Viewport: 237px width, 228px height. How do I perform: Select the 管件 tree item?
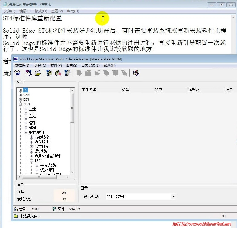(33, 118)
